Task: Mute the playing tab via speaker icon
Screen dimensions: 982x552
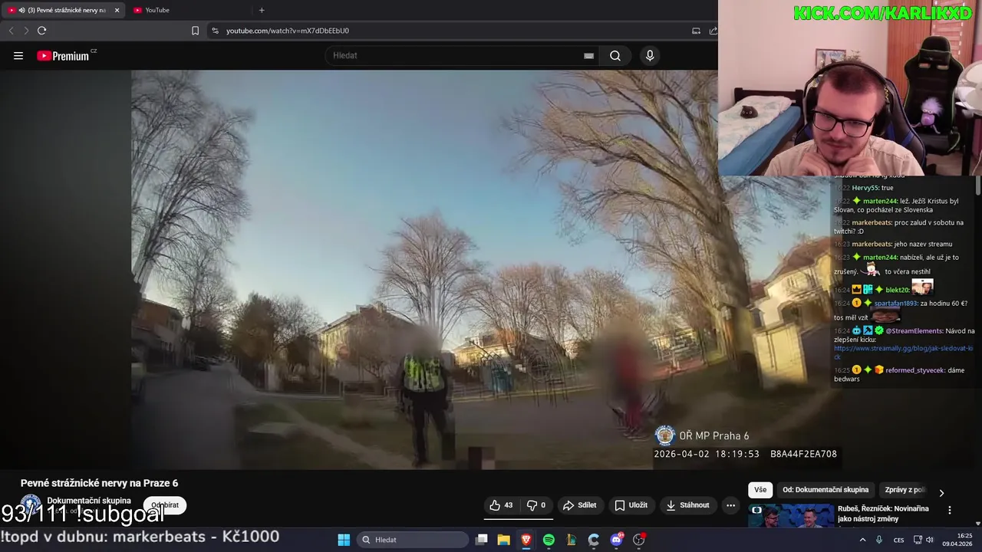Action: (21, 10)
